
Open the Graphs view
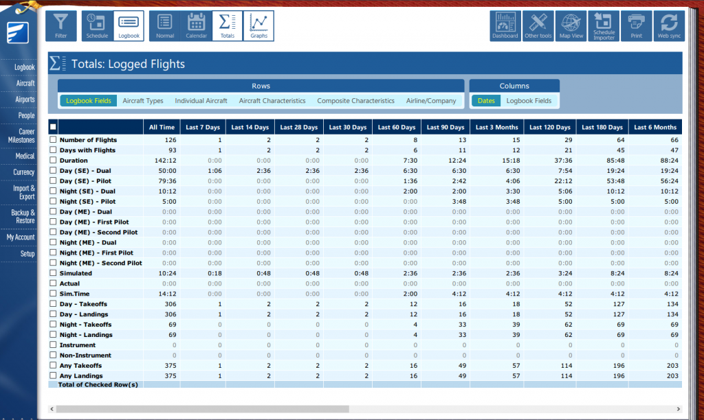(x=258, y=25)
